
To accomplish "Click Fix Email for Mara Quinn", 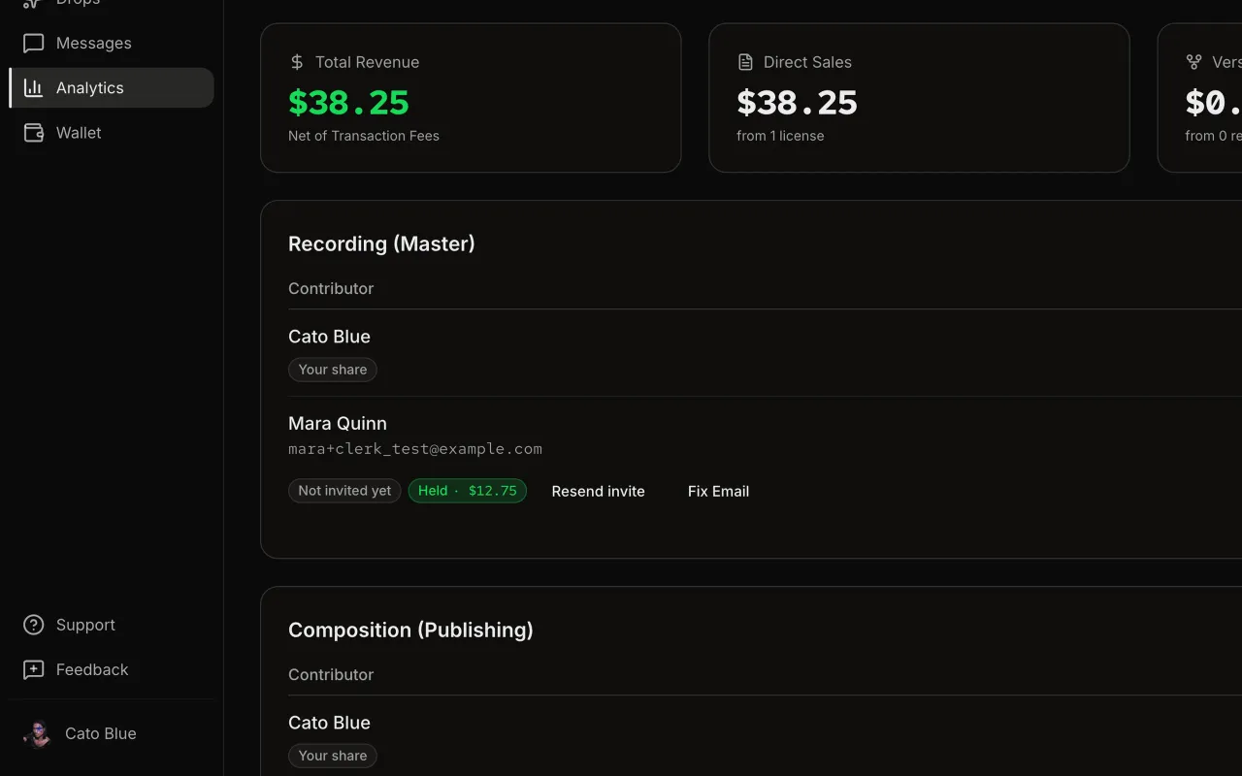I will point(718,491).
